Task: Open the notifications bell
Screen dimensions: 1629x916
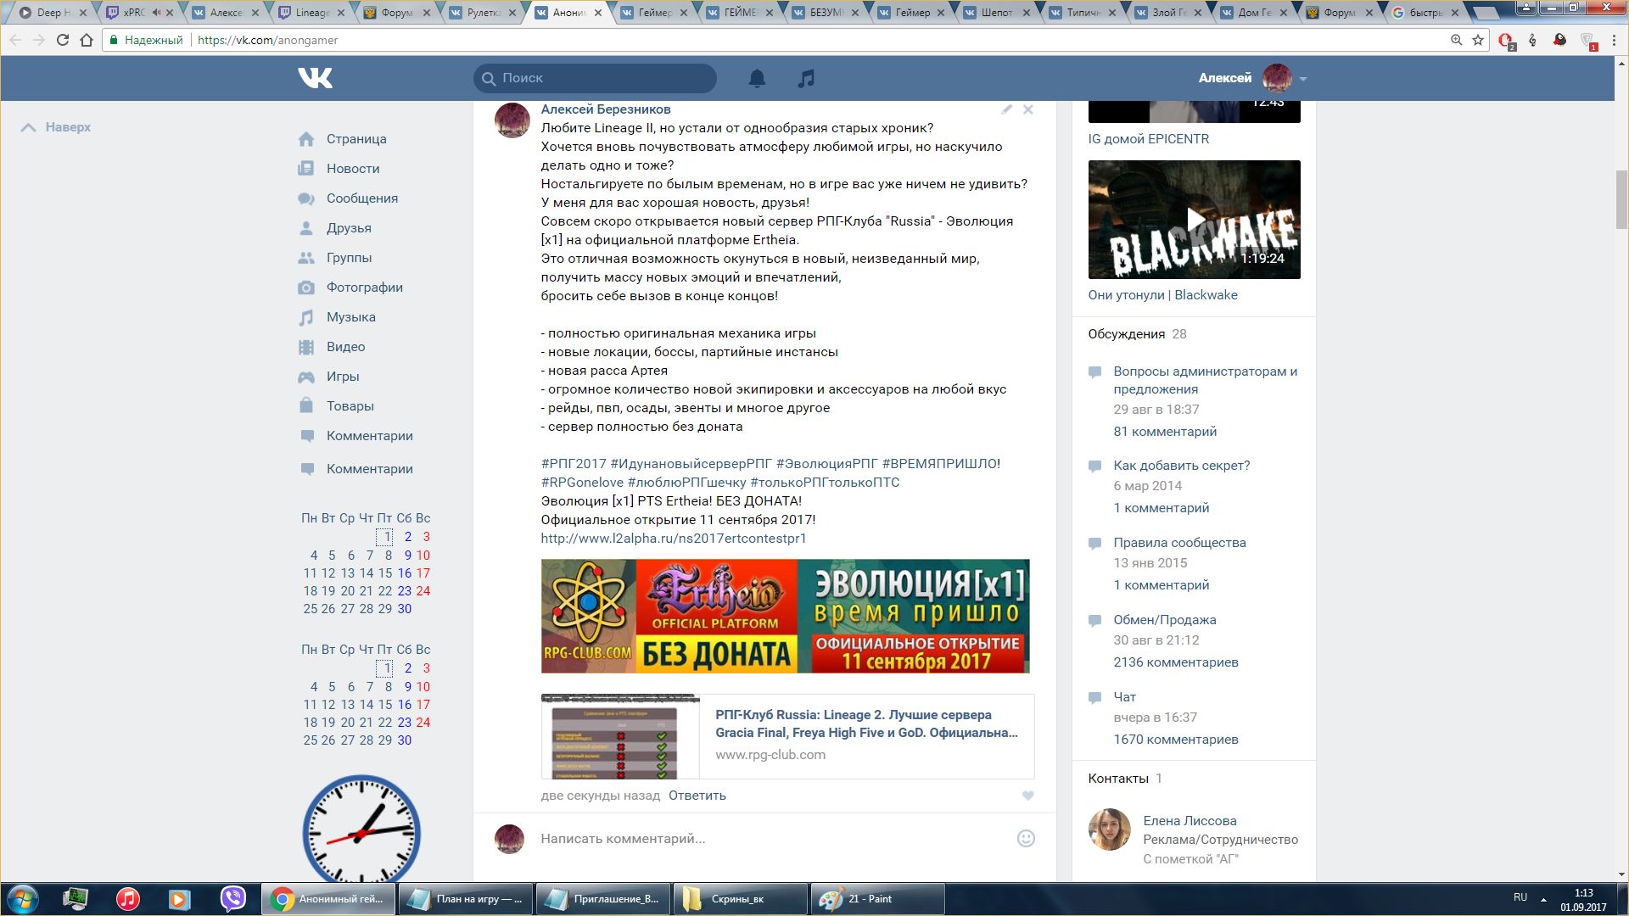Action: coord(757,78)
